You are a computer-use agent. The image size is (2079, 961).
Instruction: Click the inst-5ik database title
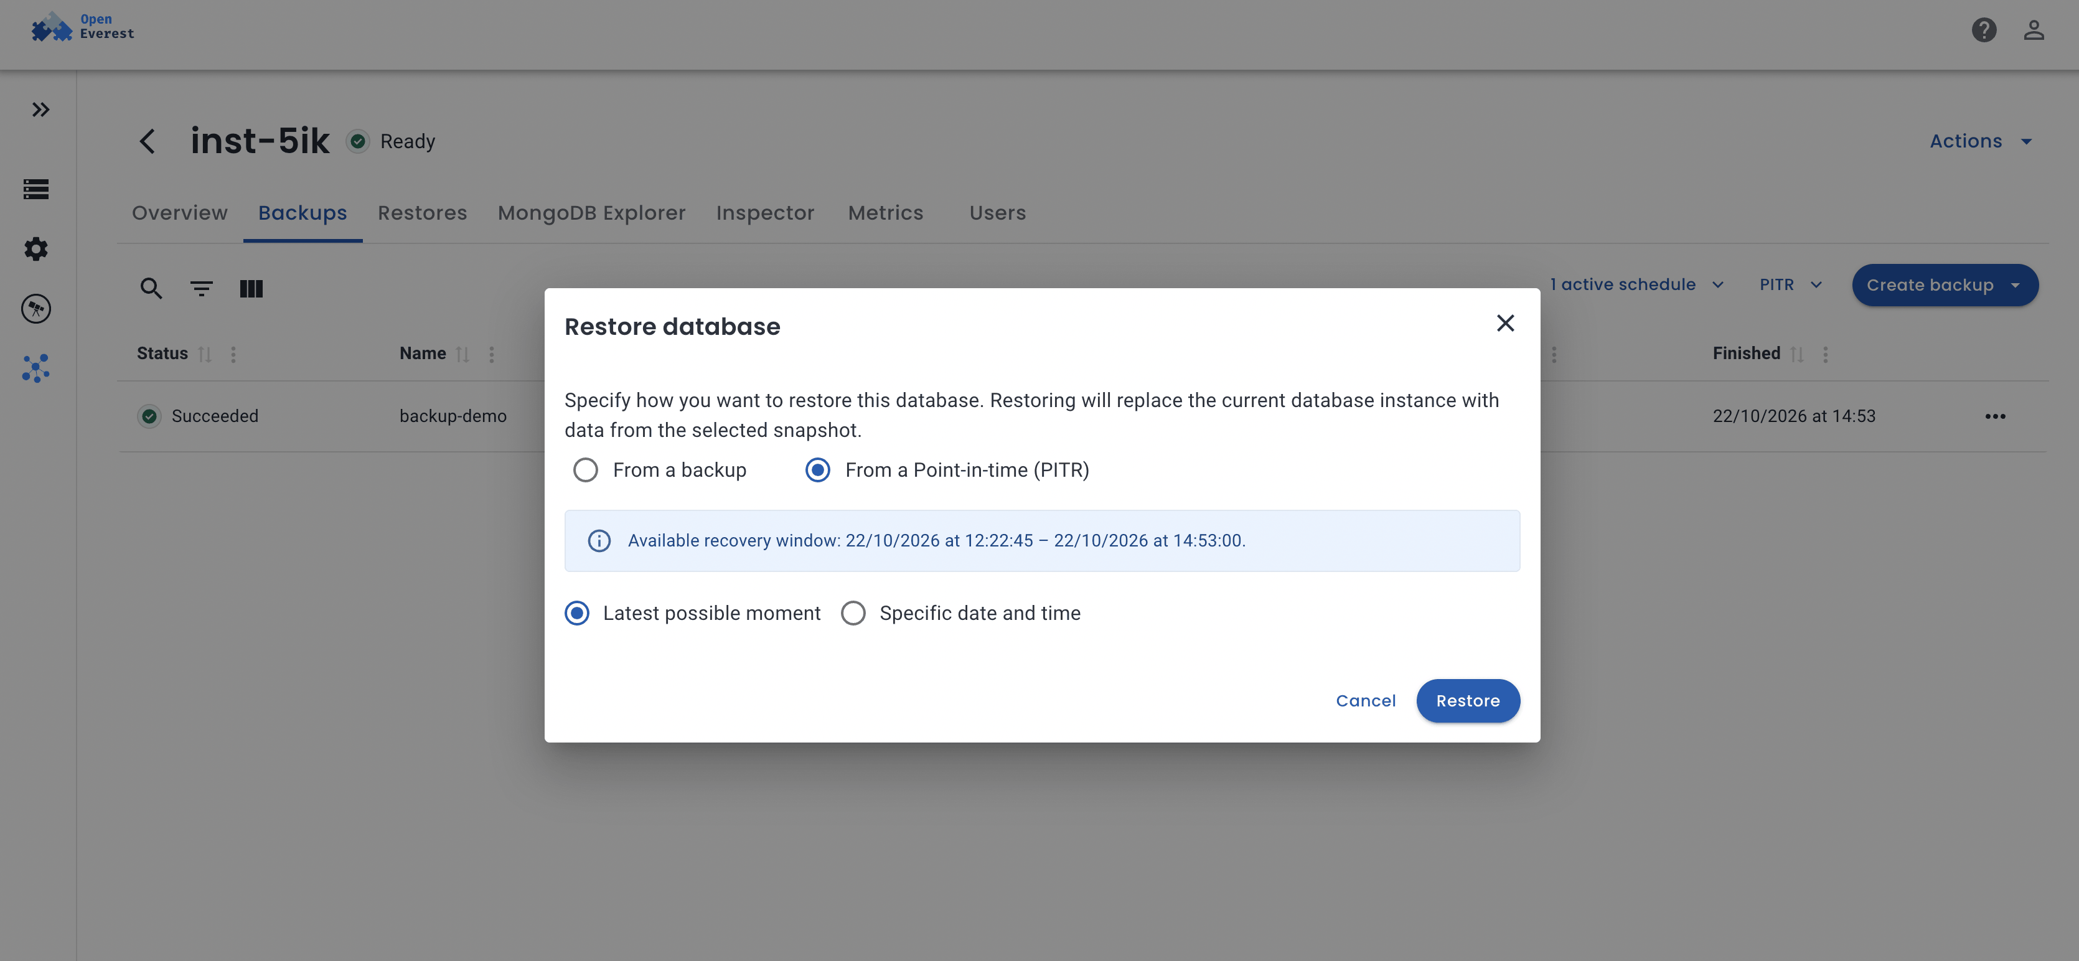point(260,142)
